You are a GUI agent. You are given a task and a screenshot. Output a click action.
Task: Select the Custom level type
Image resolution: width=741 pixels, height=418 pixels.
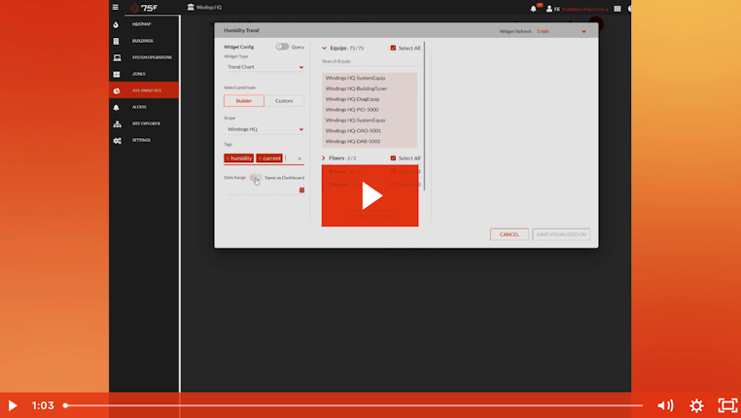(x=284, y=100)
